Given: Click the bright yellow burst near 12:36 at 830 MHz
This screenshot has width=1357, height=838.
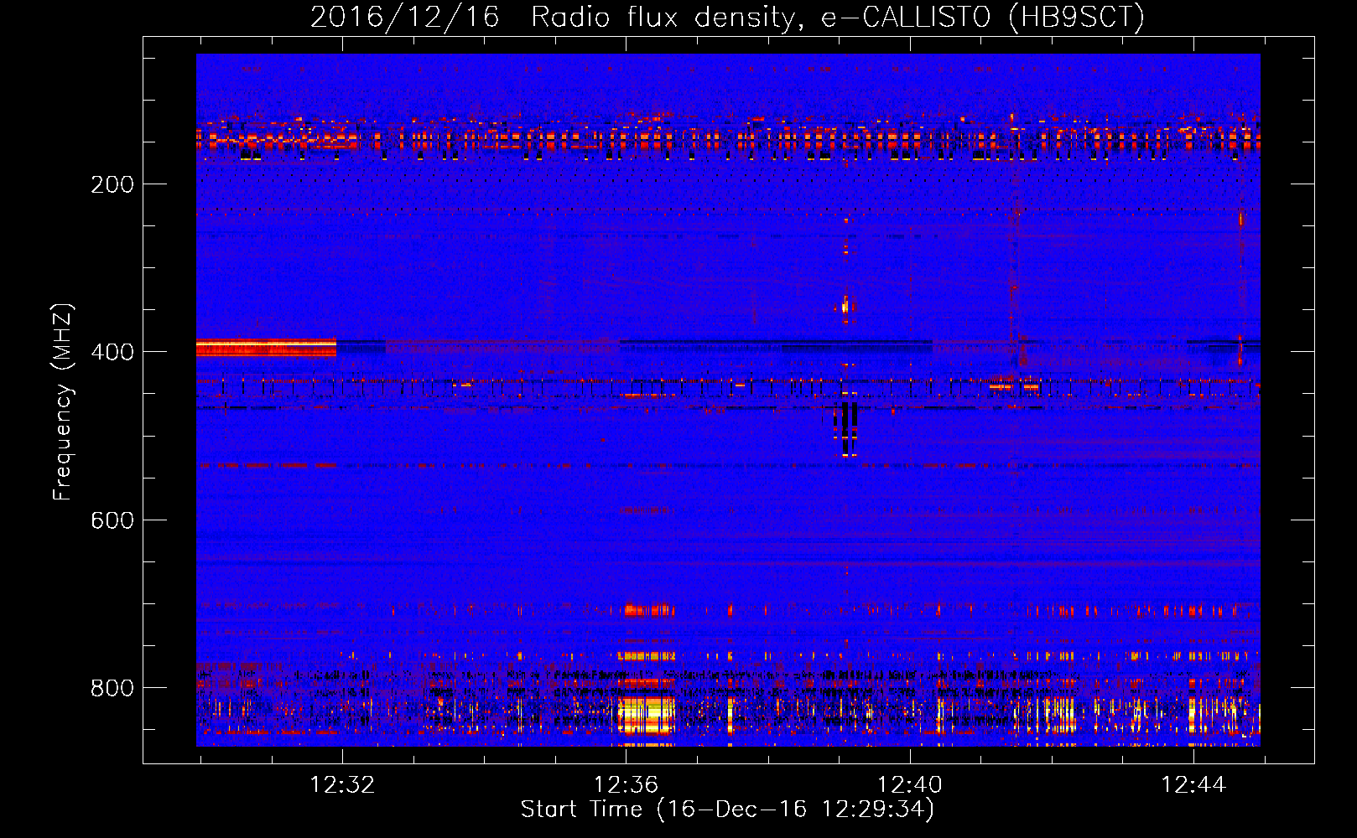Looking at the screenshot, I should pyautogui.click(x=646, y=715).
